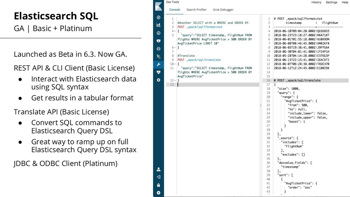
Task: Collapse the fold marker at editor line 6
Action: tap(175, 48)
